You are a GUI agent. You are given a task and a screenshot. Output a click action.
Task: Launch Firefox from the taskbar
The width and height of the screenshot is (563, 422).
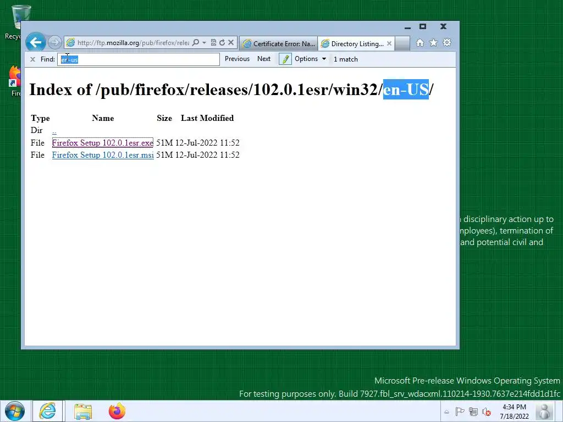117,411
